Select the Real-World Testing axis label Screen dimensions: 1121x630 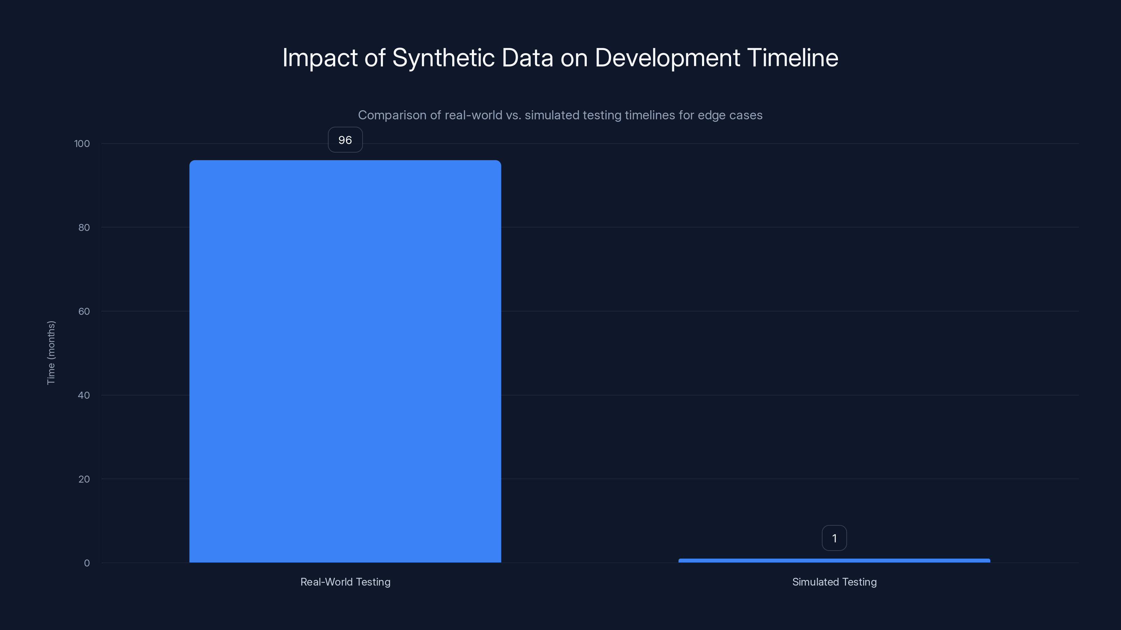point(345,582)
